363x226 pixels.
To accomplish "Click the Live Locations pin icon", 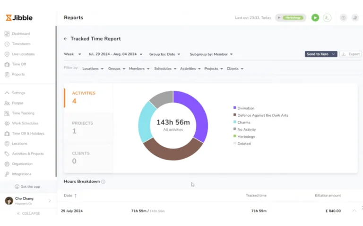I will point(7,54).
